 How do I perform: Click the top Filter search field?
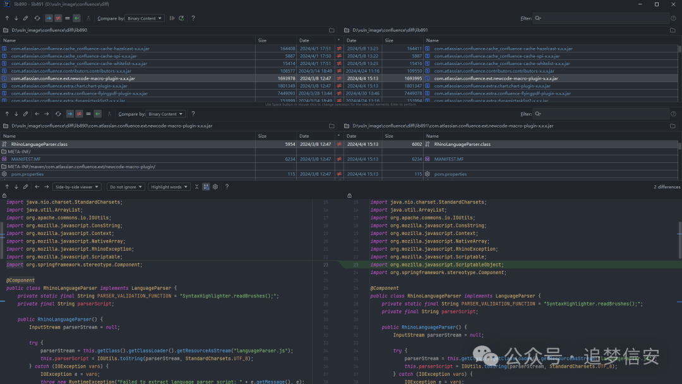pos(602,18)
